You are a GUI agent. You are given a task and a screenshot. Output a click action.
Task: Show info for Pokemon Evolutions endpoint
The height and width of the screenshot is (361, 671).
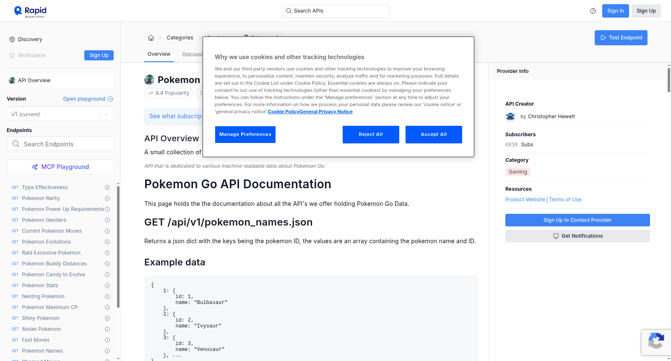[107, 242]
